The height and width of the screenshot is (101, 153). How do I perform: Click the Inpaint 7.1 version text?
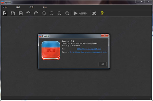(68, 41)
